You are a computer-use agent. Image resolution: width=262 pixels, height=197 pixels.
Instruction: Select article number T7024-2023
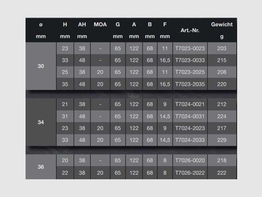[190, 128]
